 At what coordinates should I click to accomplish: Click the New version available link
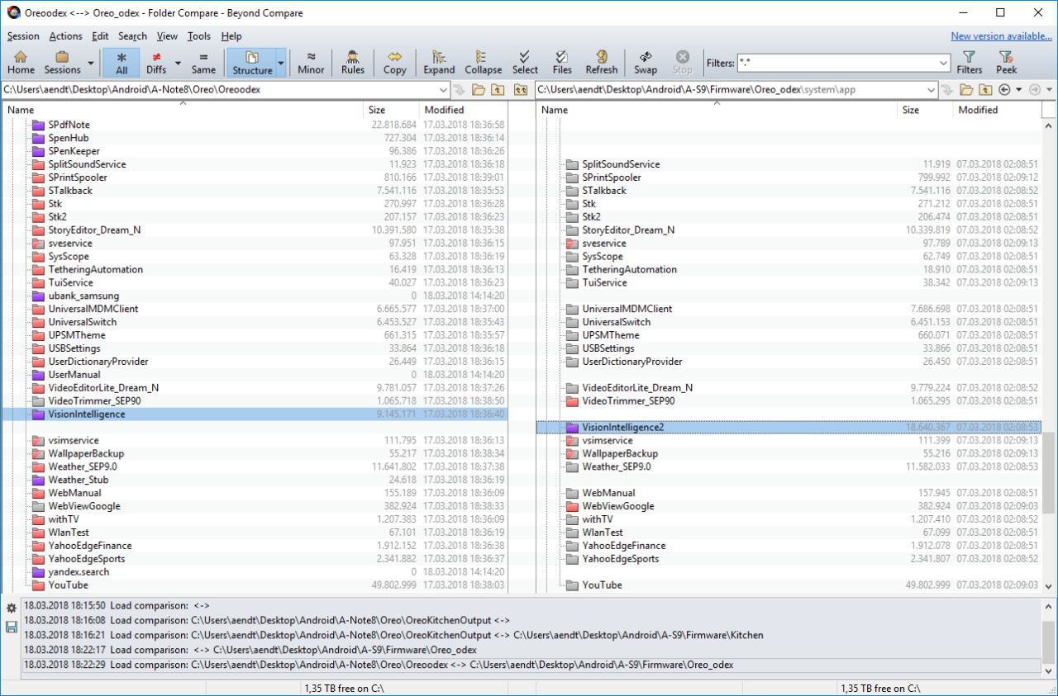tap(1001, 36)
